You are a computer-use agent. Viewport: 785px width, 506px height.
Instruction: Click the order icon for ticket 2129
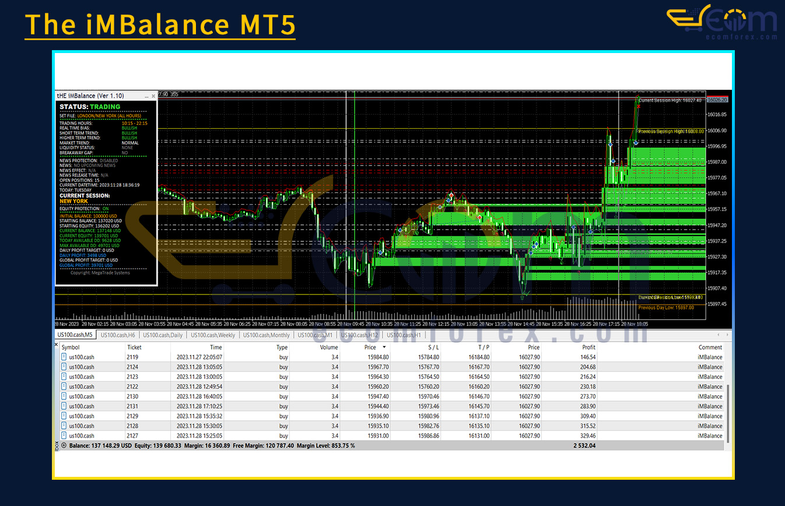pyautogui.click(x=64, y=416)
